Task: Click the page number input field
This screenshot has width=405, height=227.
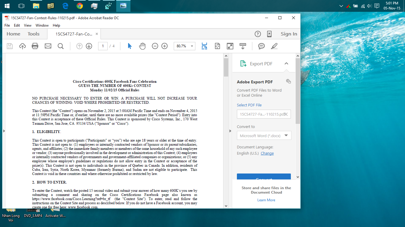Action: [103, 46]
